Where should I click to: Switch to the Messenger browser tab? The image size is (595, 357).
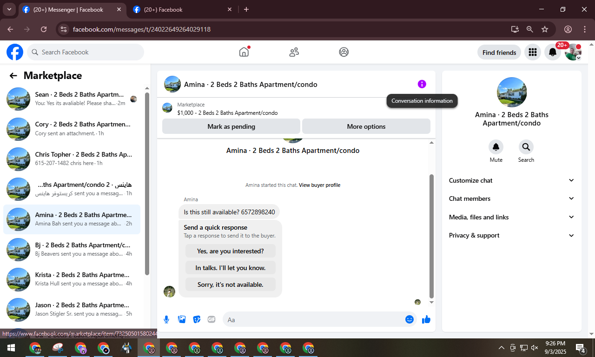(72, 10)
